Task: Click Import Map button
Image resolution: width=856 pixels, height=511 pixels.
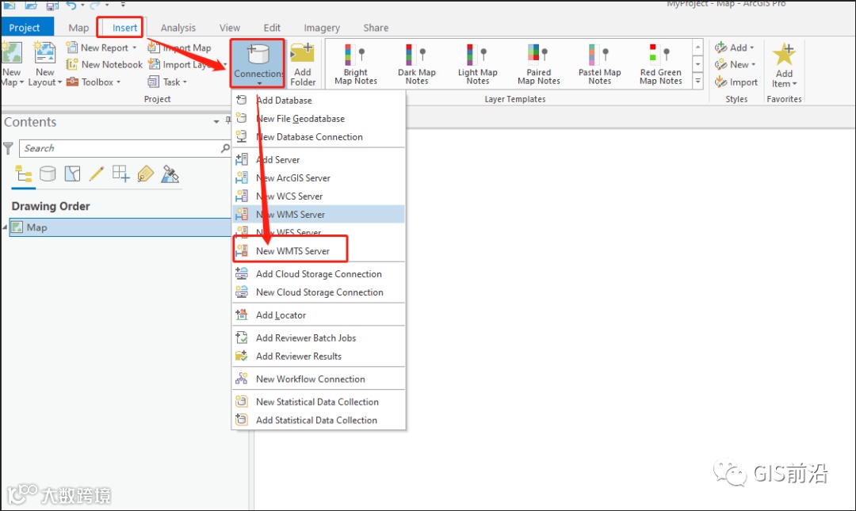Action: (179, 48)
